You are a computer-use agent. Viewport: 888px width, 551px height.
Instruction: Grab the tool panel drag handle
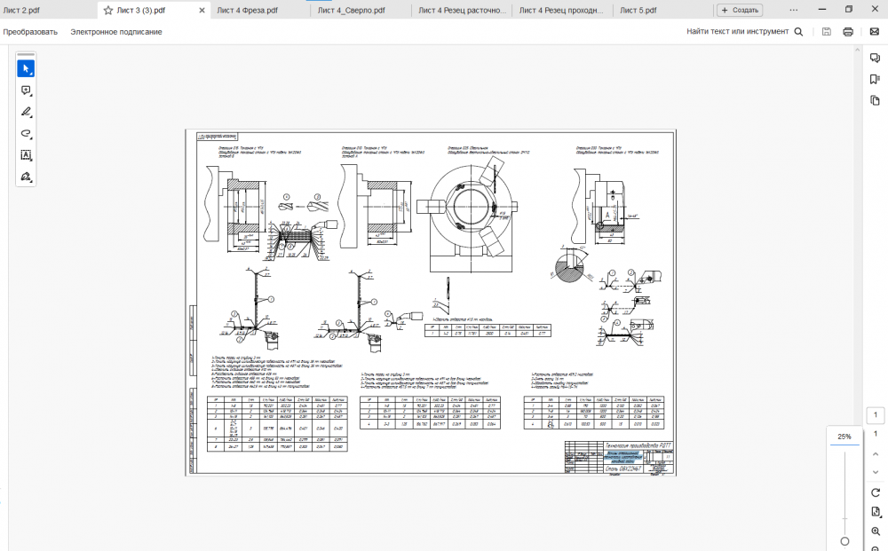26,54
